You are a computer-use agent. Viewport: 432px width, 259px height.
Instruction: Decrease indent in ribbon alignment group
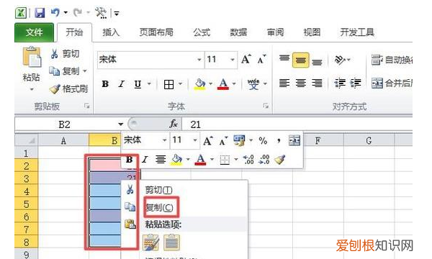340,83
